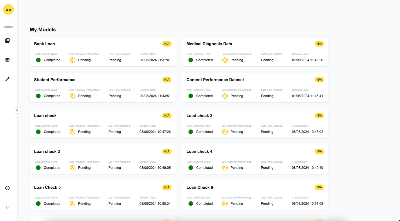
Task: Click green completed dot on Loan Check 6
Action: (x=191, y=204)
